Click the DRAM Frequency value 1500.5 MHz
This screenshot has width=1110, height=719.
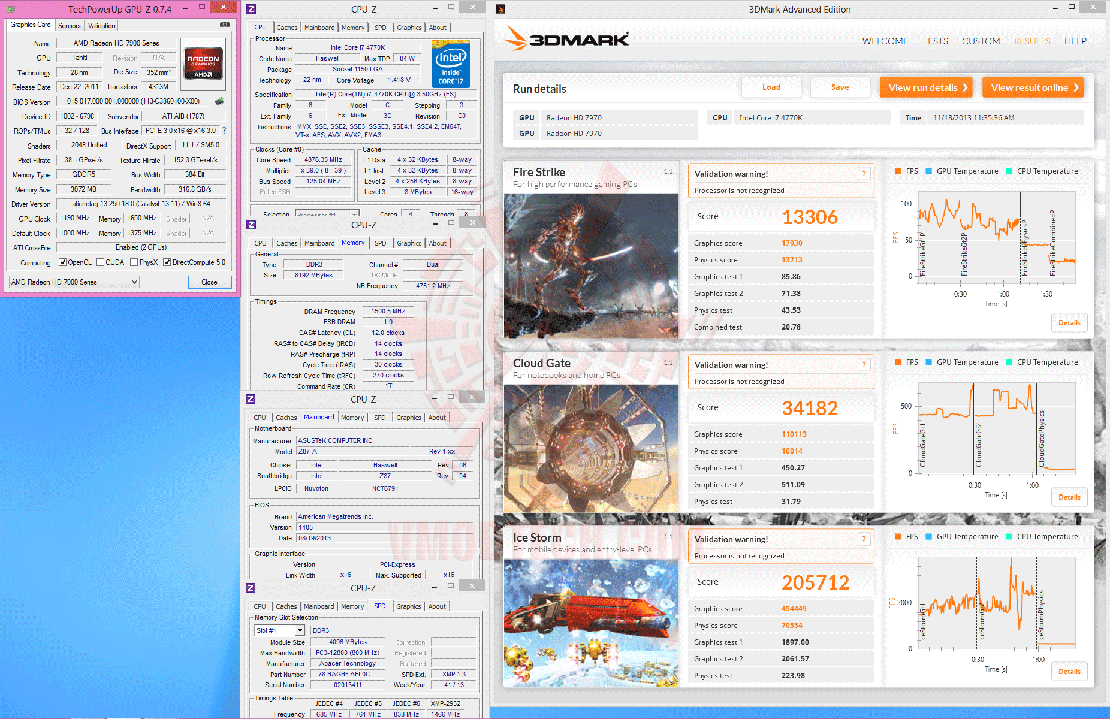coord(388,312)
